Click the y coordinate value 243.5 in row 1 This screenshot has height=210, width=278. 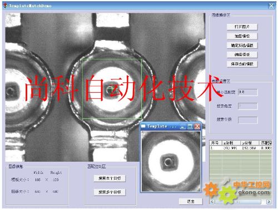click(249, 148)
